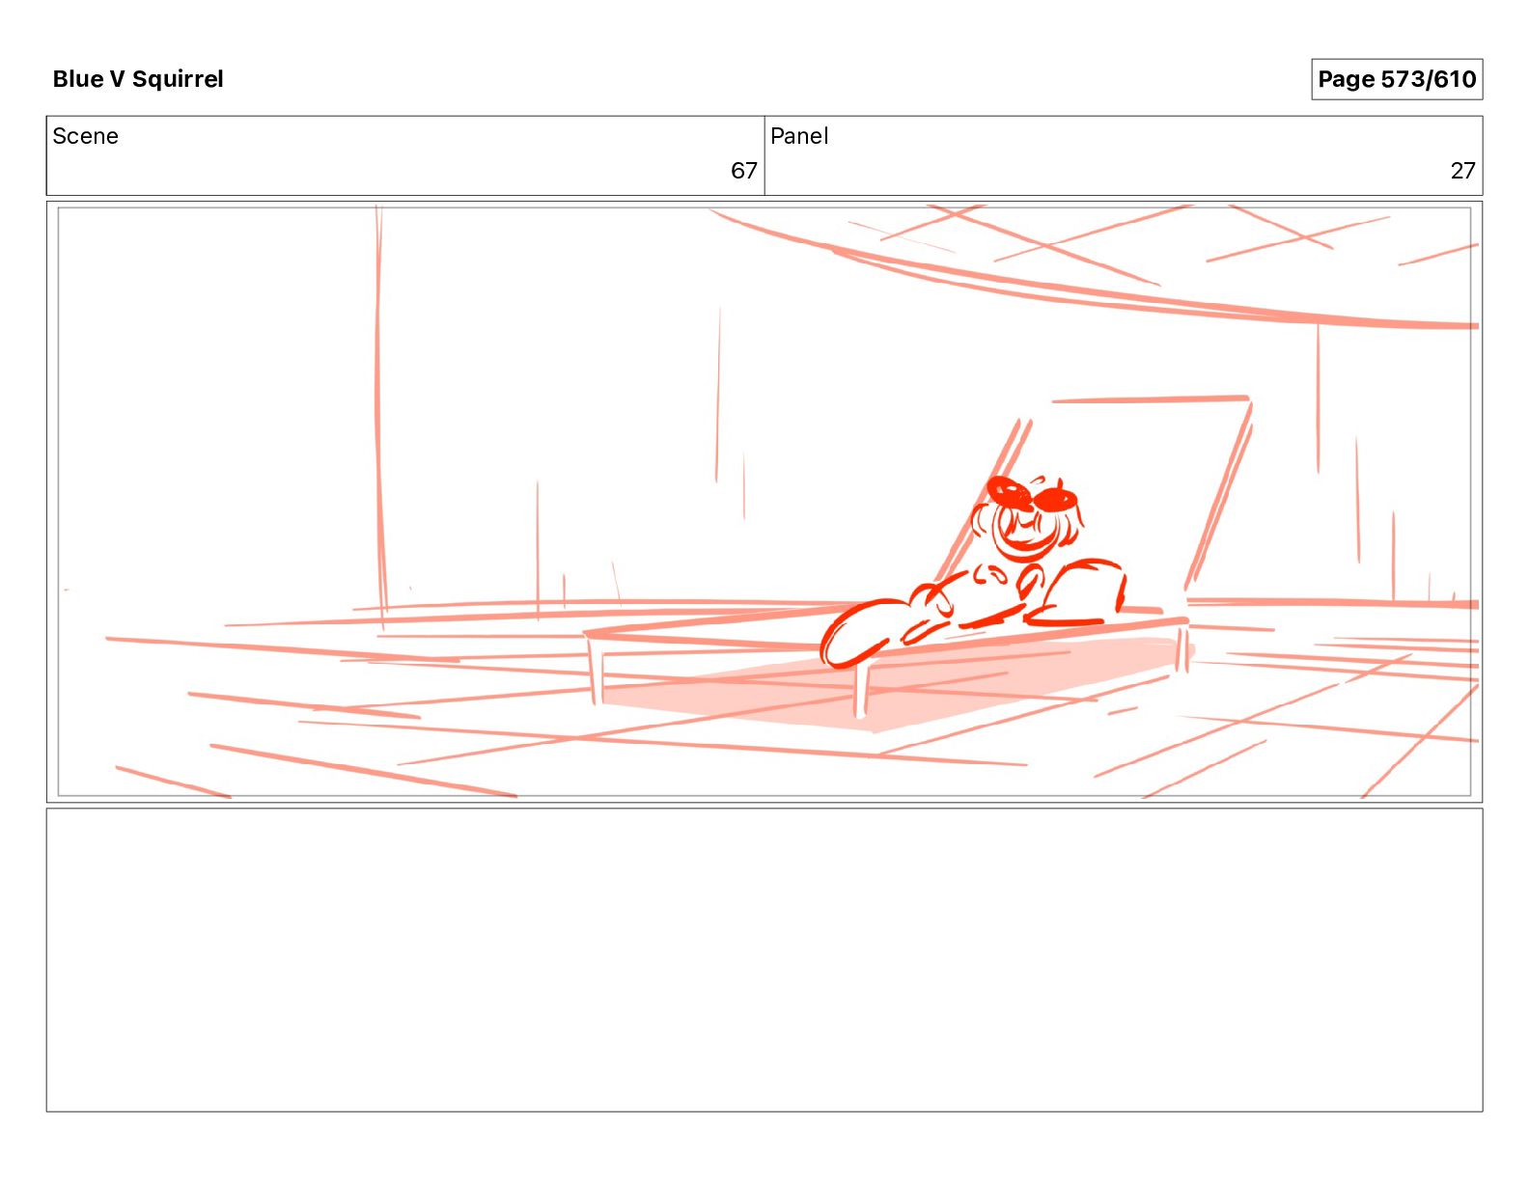The height and width of the screenshot is (1181, 1529).
Task: Click the 'Blue V Squirrel' title text
Action: (138, 79)
